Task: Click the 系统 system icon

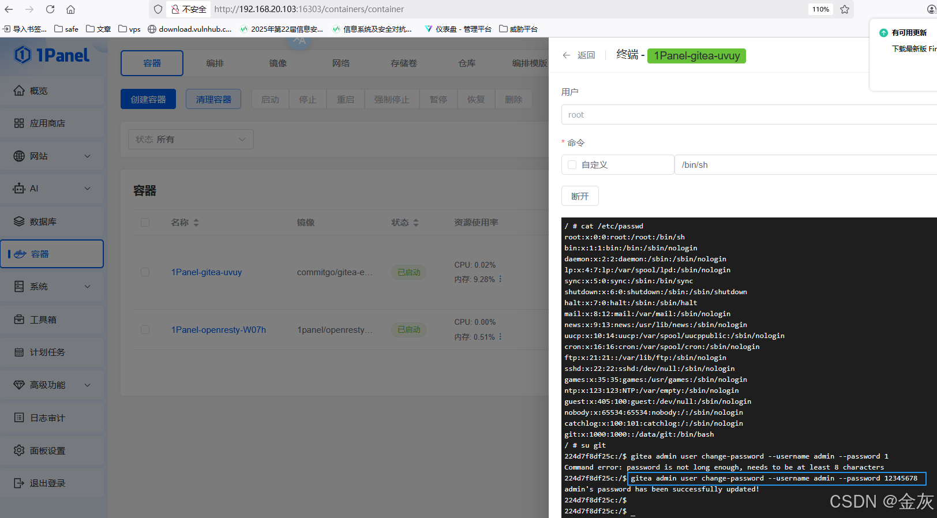Action: 19,286
